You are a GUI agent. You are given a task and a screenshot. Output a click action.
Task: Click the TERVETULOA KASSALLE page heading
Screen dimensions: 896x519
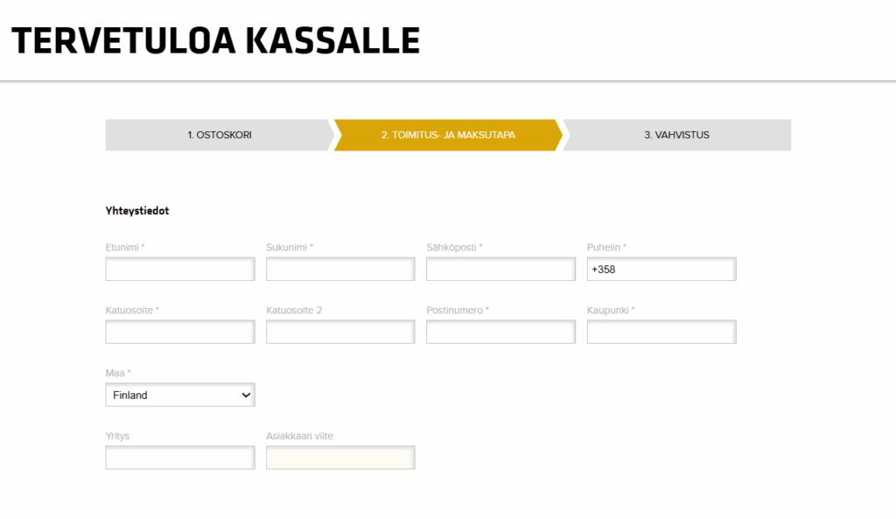coord(216,40)
